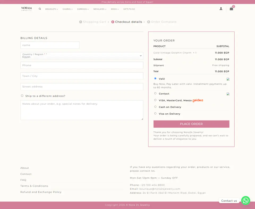Open Refund and Exchange Policy link
Screen dimensions: 255x209
click(x=41, y=192)
